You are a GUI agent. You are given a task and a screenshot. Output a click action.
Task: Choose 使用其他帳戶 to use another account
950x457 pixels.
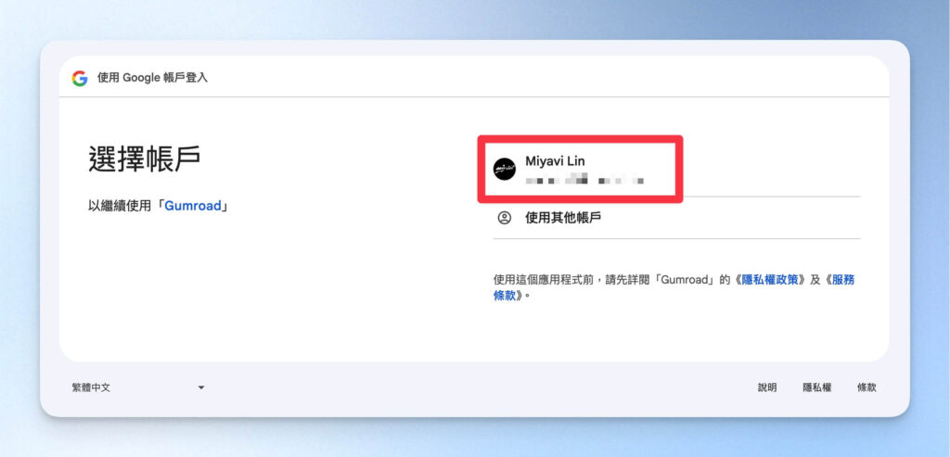click(676, 218)
